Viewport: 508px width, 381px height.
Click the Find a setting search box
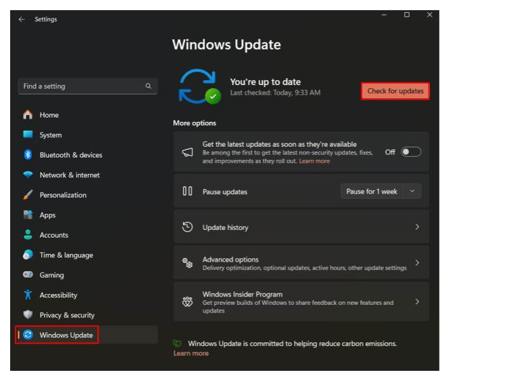coord(88,86)
